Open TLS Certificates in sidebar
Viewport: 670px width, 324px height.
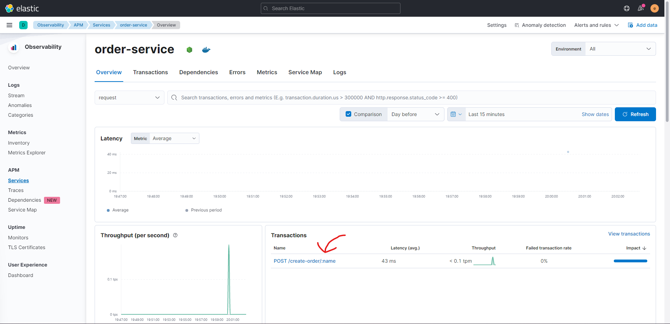tap(27, 247)
